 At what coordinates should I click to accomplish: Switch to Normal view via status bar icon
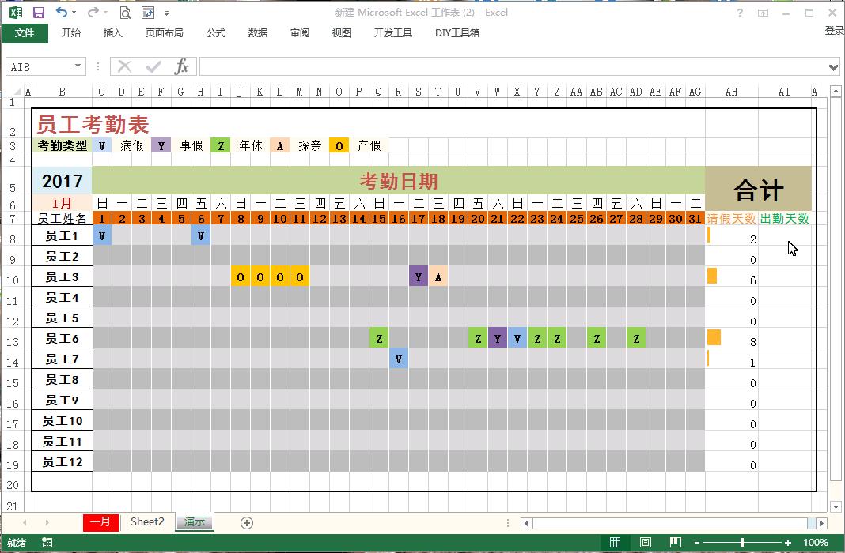(616, 543)
